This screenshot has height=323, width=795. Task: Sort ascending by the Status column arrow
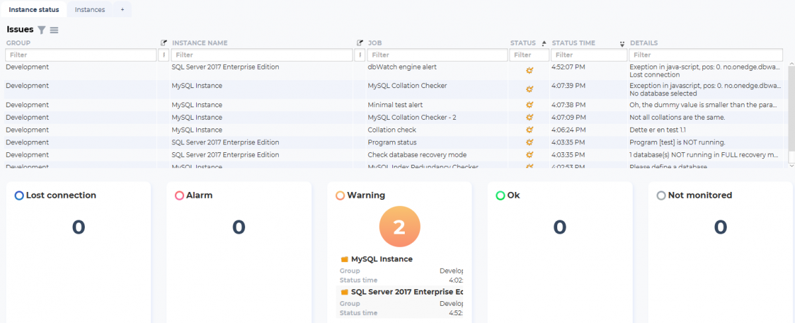pos(544,44)
